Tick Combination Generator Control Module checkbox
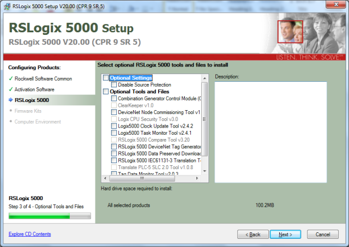This screenshot has height=247, width=349. point(114,98)
